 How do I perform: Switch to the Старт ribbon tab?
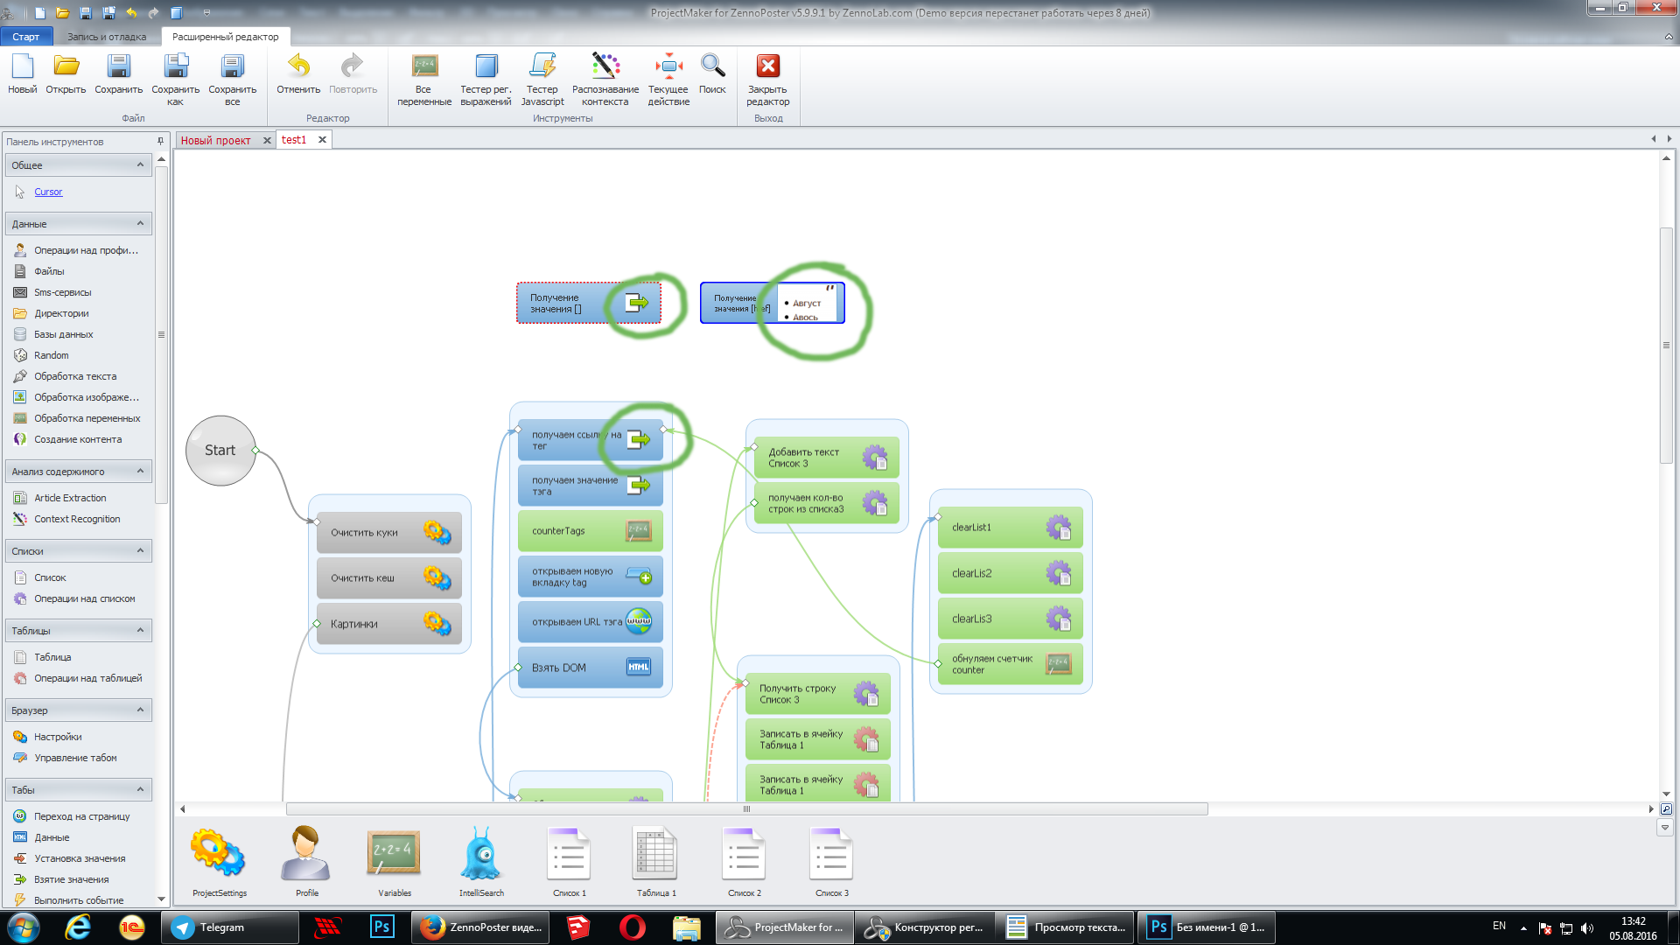tap(26, 37)
